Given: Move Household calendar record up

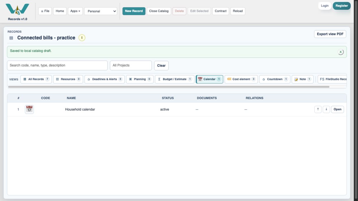Looking at the screenshot, I should point(318,110).
